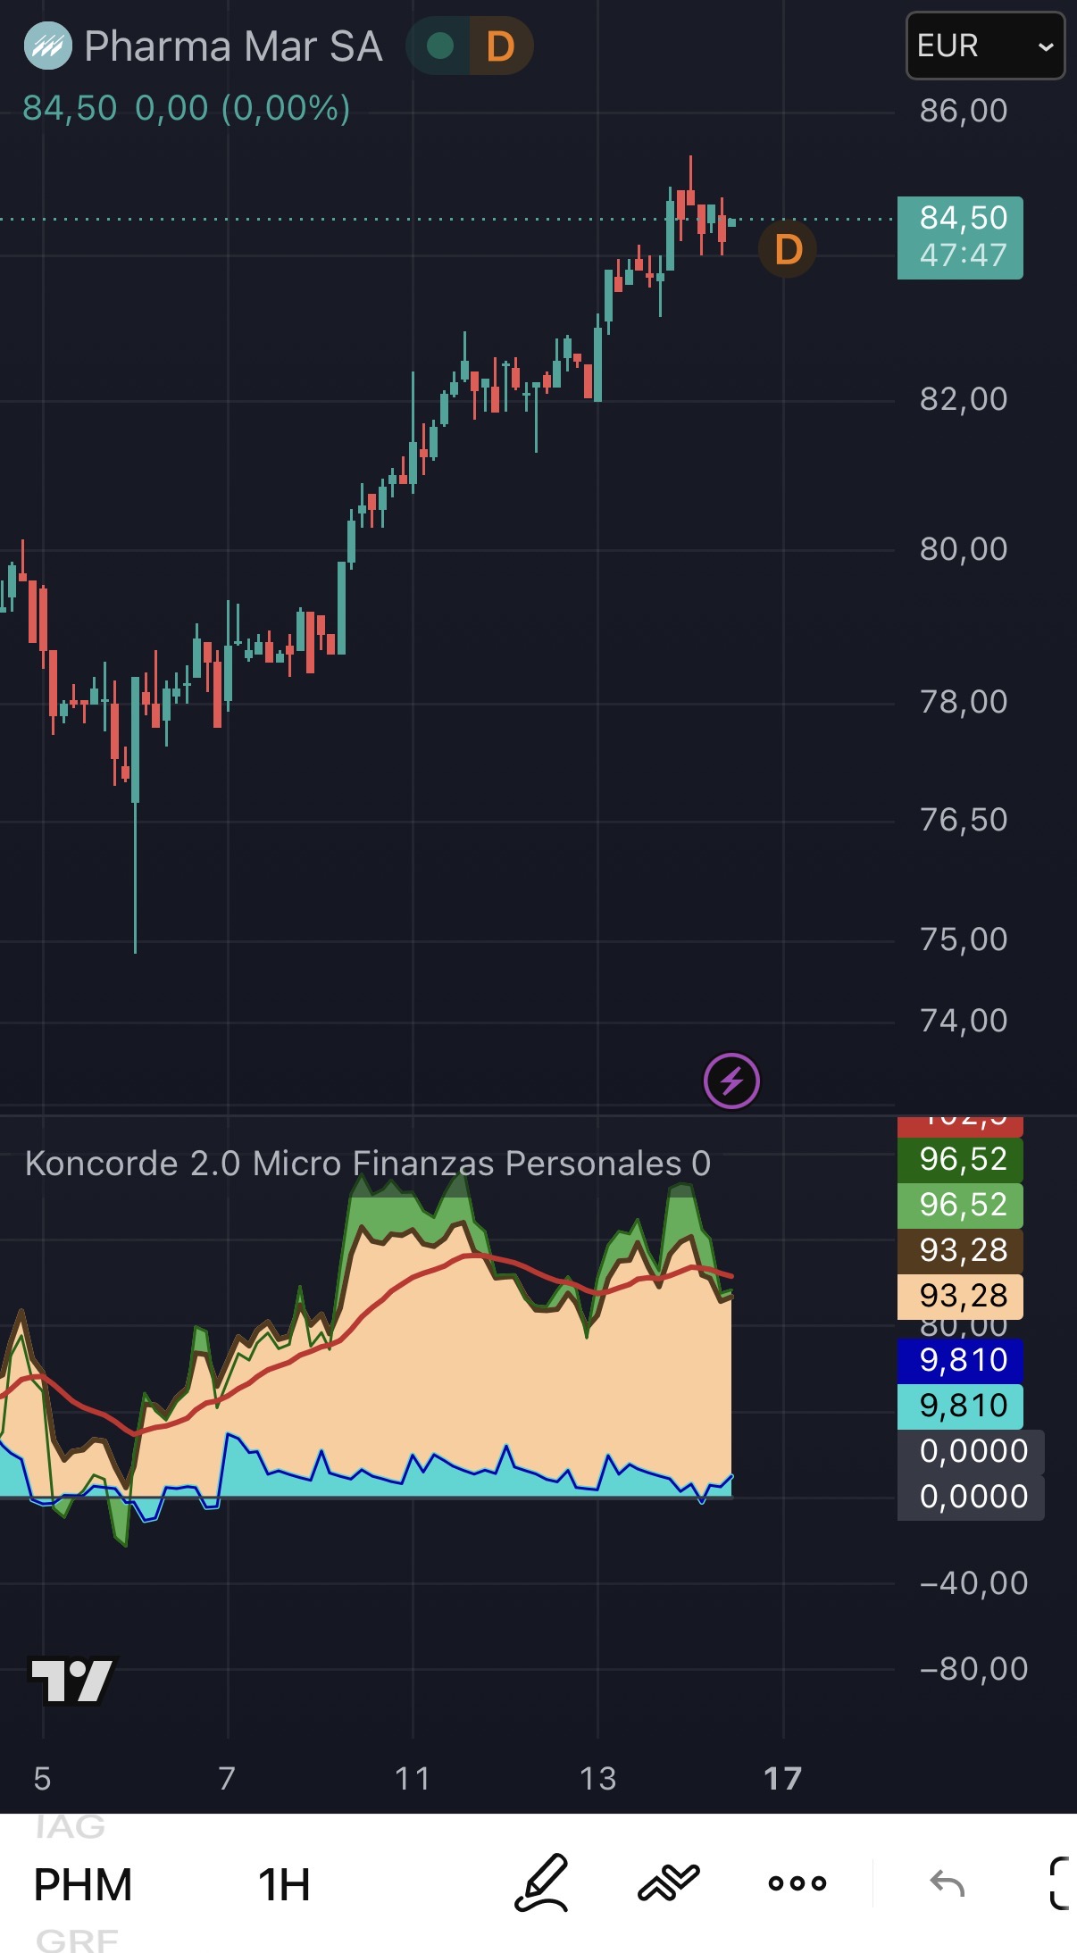This screenshot has height=1953, width=1077.
Task: Tap the fullscreen icon at bottom right
Action: pyautogui.click(x=1061, y=1883)
